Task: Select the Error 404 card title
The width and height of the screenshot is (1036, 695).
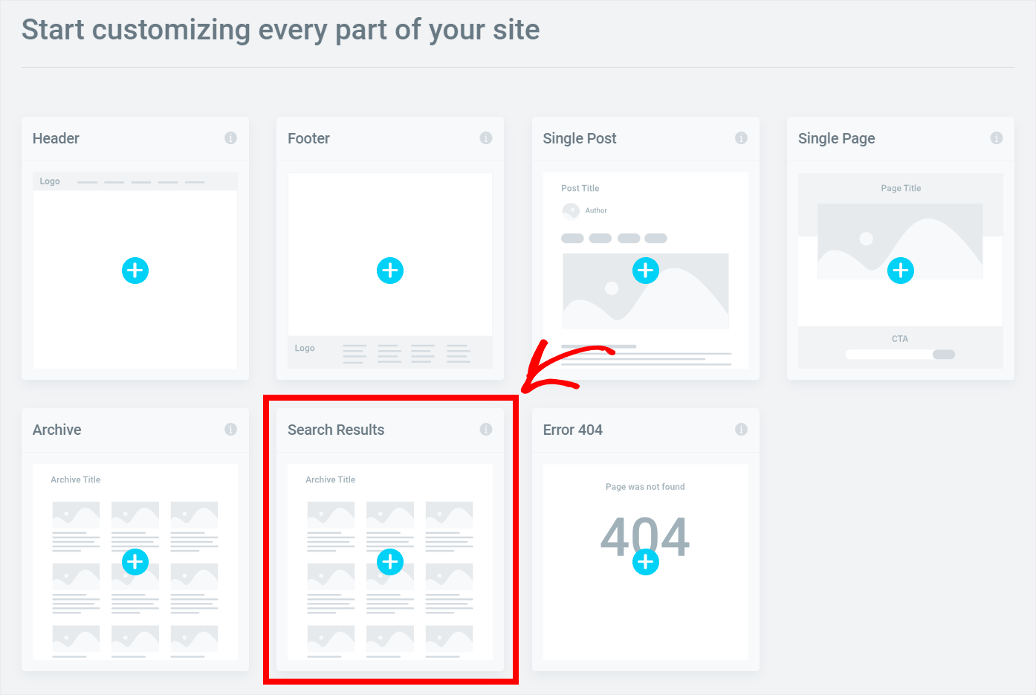Action: click(573, 430)
